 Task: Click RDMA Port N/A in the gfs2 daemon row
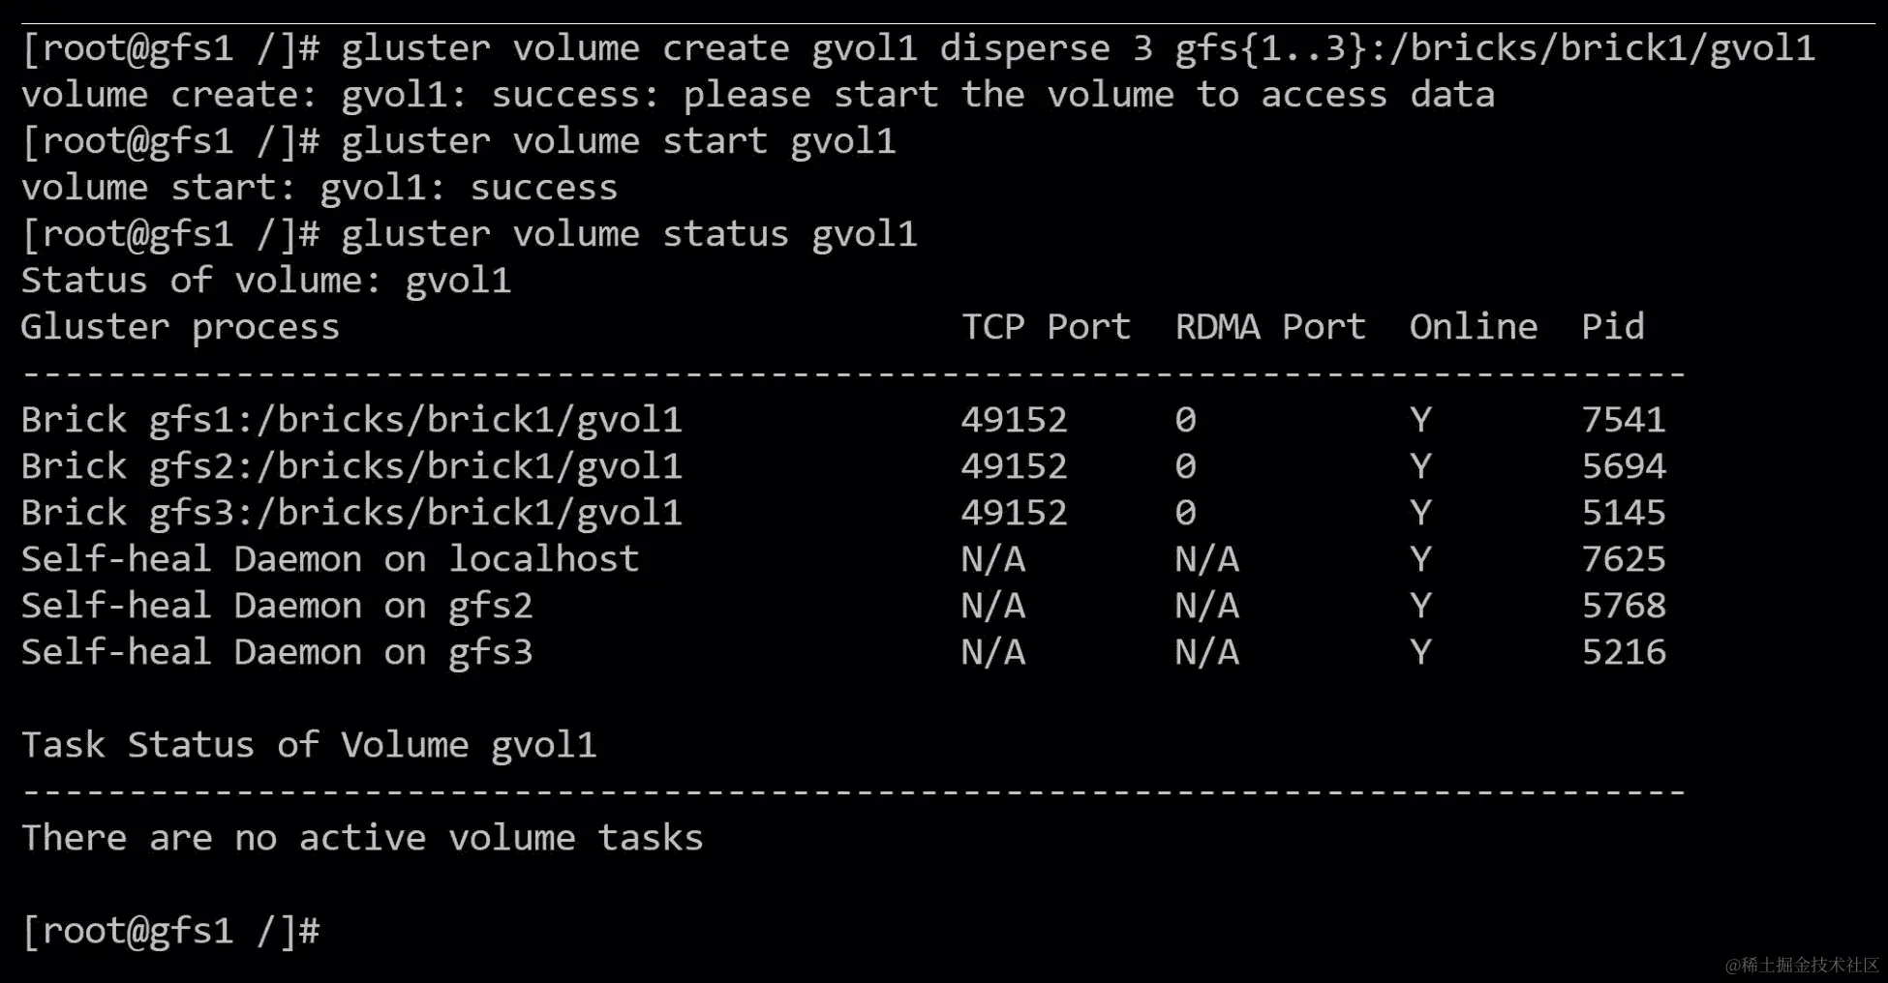1207,606
